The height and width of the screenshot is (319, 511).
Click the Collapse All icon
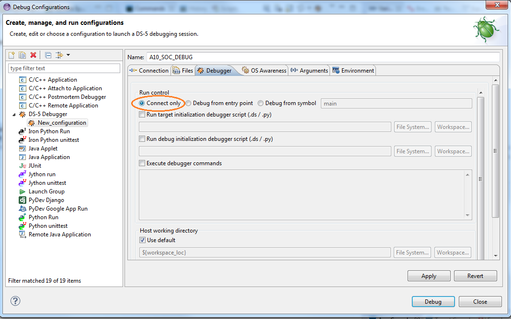pyautogui.click(x=48, y=55)
